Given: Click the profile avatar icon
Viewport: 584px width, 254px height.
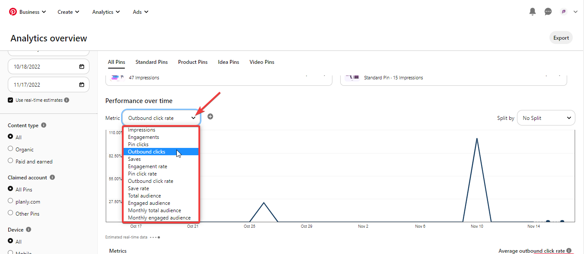Looking at the screenshot, I should (564, 12).
